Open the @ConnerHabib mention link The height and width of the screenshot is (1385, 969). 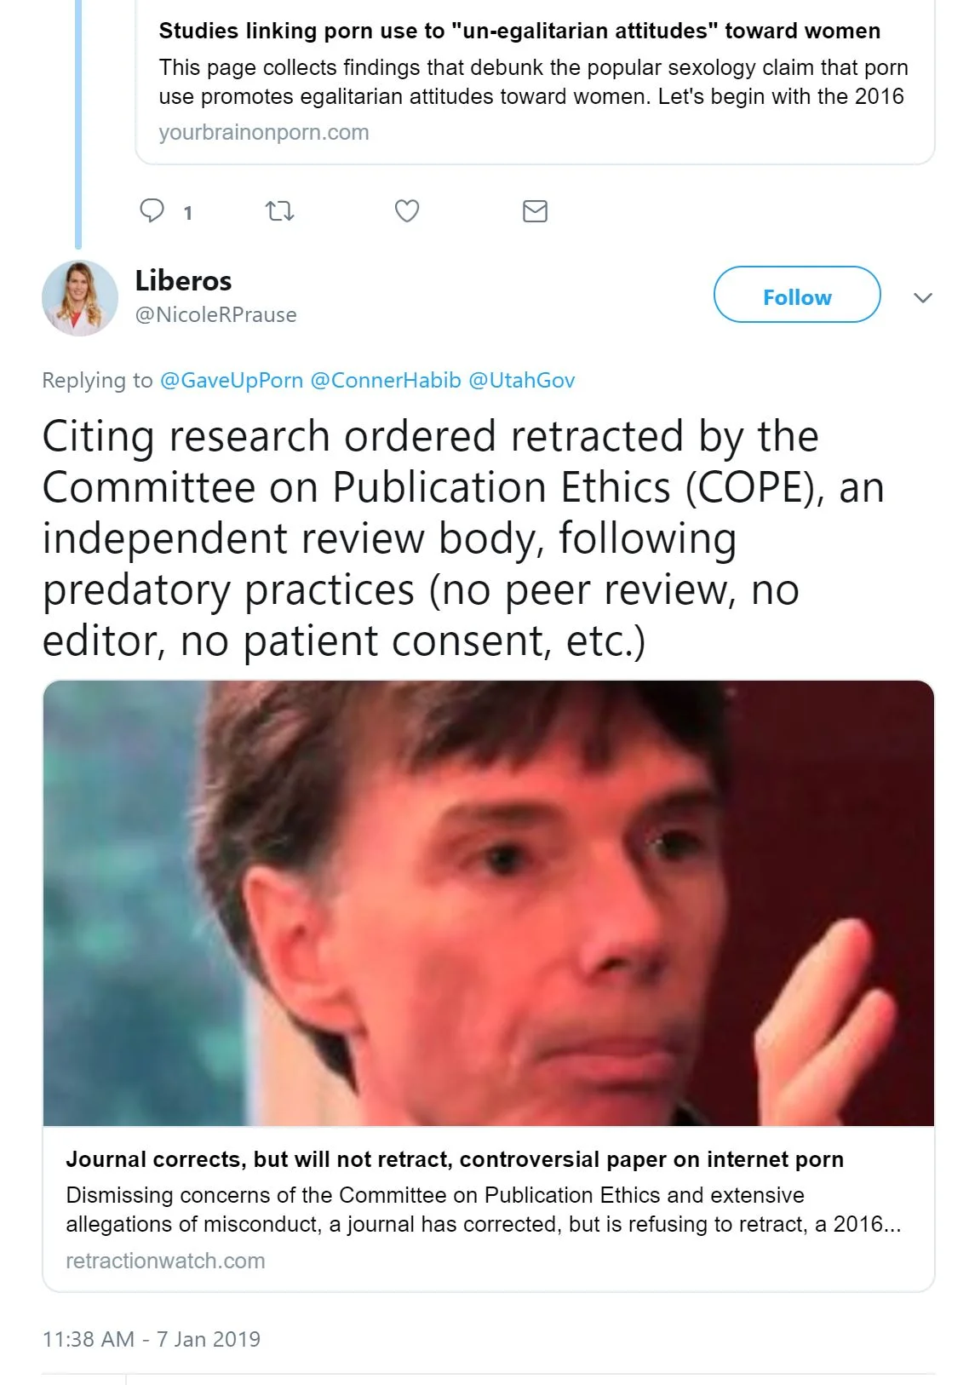(386, 380)
